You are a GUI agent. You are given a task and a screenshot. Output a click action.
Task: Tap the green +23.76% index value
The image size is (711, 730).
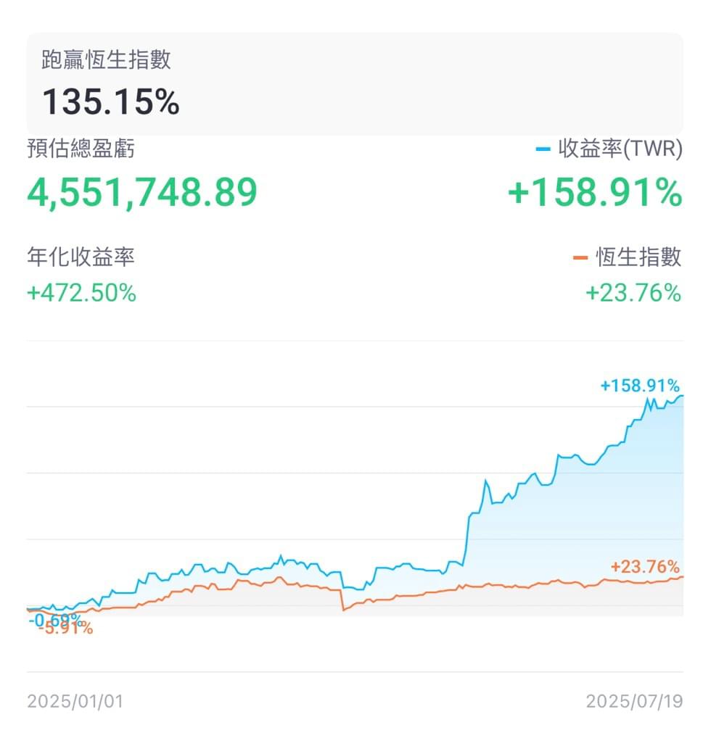(633, 294)
